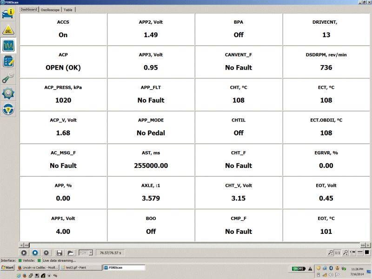Image resolution: width=372 pixels, height=279 pixels.
Task: Open the PID configuration gear button
Action: tap(46, 252)
